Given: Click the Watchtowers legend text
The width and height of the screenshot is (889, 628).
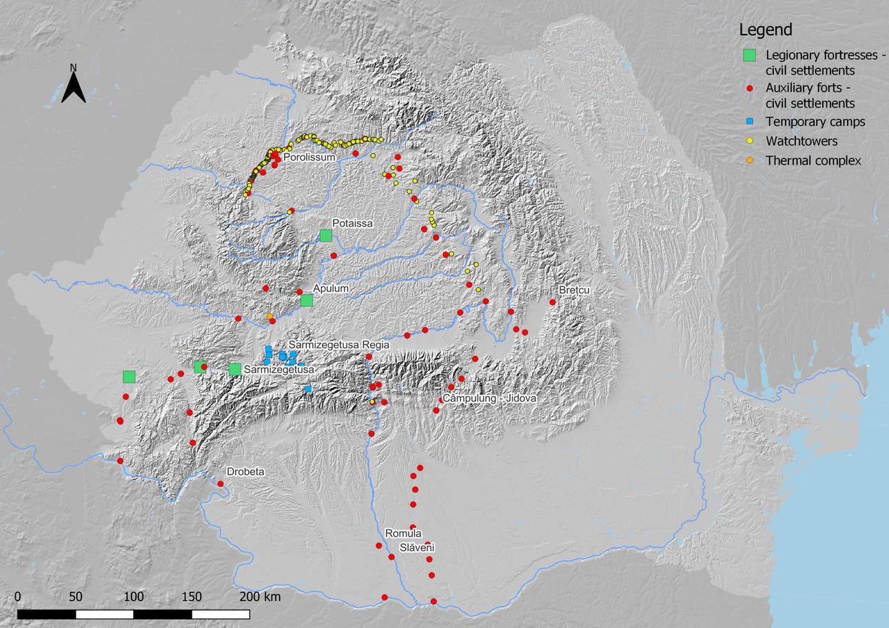Looking at the screenshot, I should click(x=801, y=141).
